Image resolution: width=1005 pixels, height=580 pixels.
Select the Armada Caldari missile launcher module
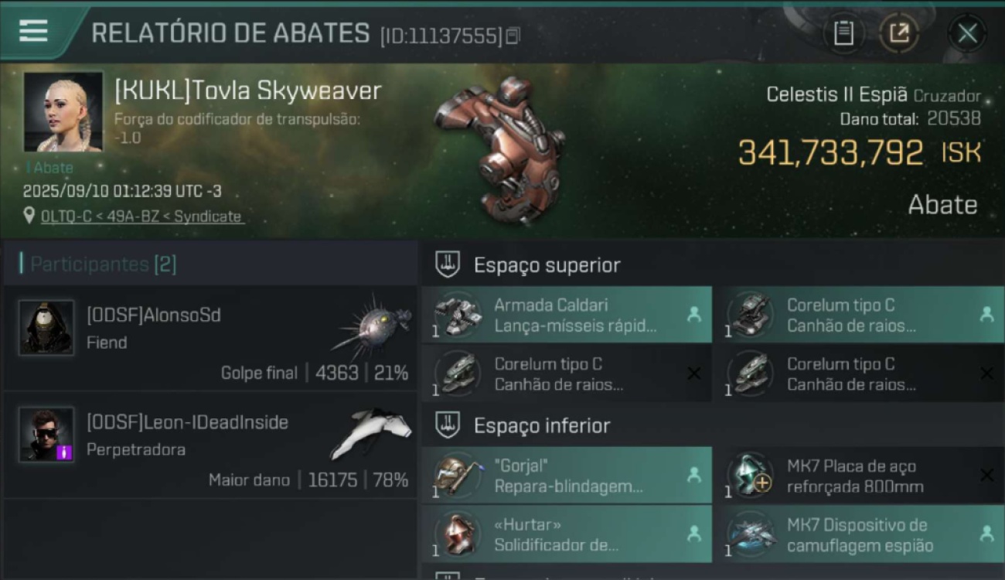tap(567, 315)
